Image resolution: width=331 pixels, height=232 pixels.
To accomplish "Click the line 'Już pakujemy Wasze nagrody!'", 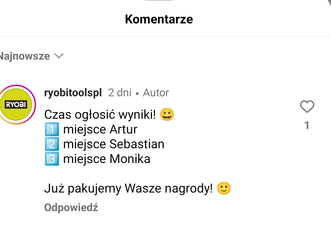I will (x=129, y=188).
